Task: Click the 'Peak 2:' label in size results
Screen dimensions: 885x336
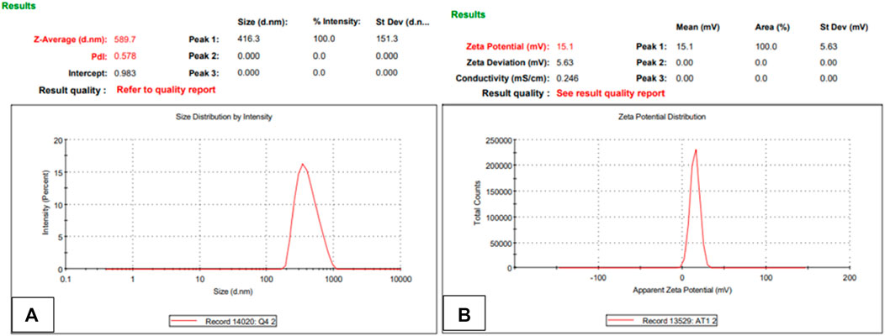Action: click(204, 56)
